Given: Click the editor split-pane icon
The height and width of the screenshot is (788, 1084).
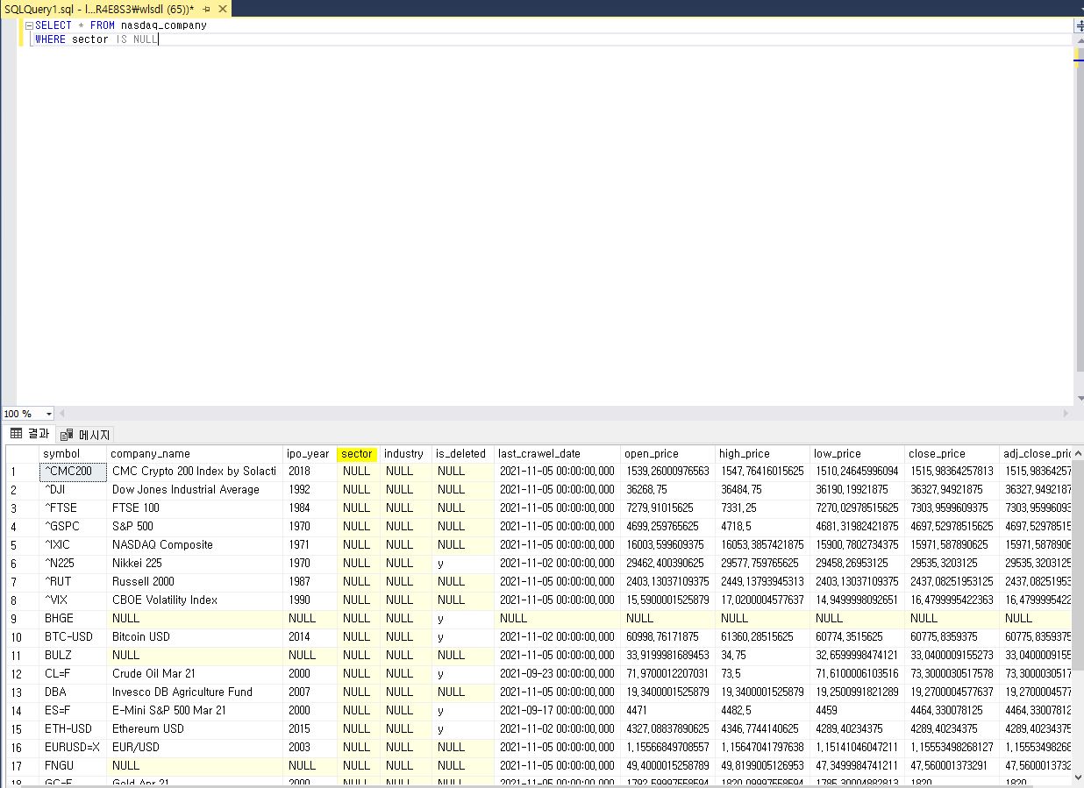Looking at the screenshot, I should click(1078, 26).
